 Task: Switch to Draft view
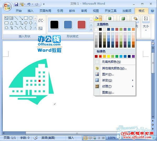pos(103,138)
